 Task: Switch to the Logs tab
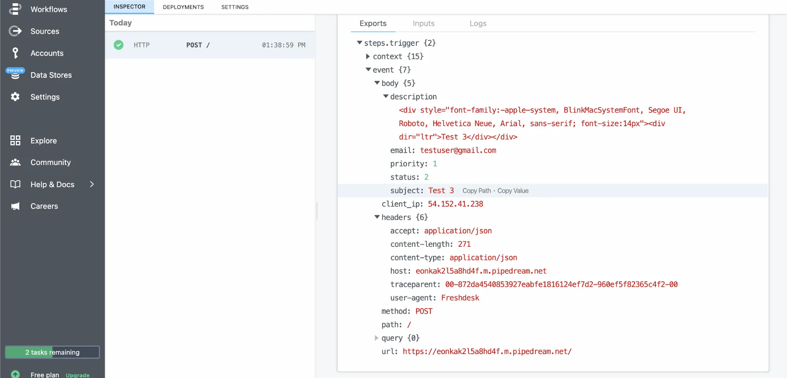[478, 23]
